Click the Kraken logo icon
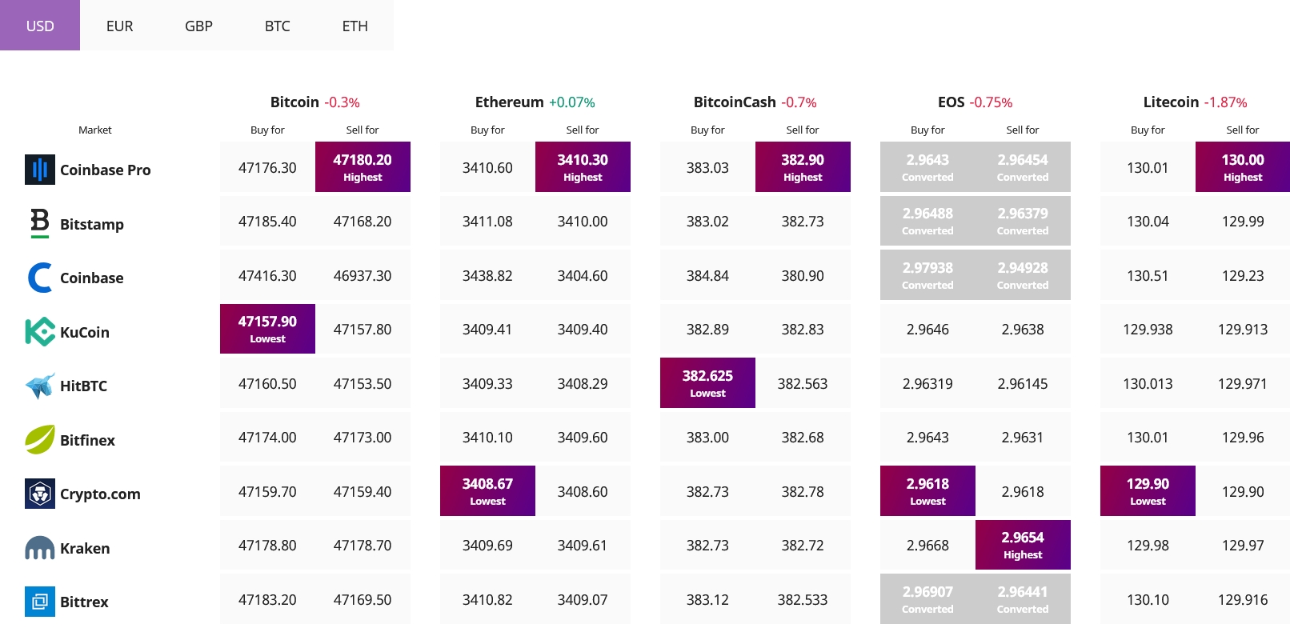 [40, 548]
